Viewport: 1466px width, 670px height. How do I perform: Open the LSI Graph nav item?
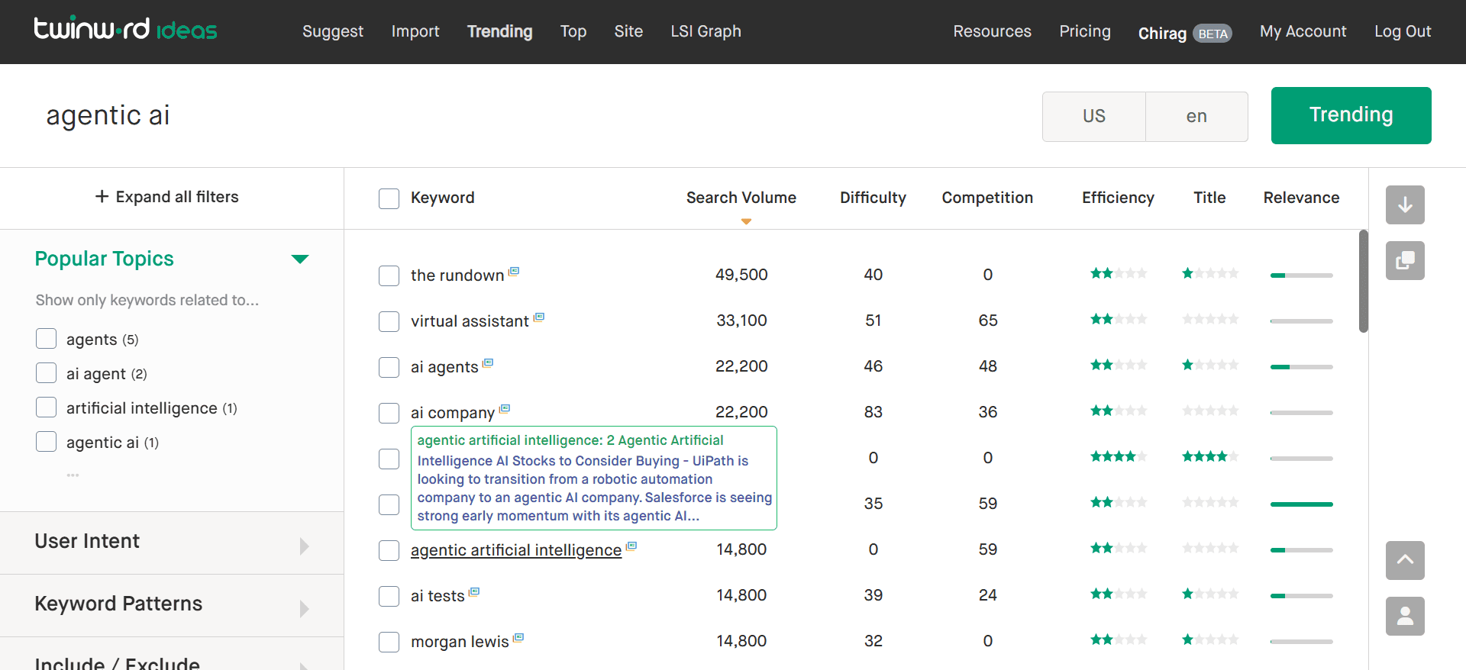[706, 31]
